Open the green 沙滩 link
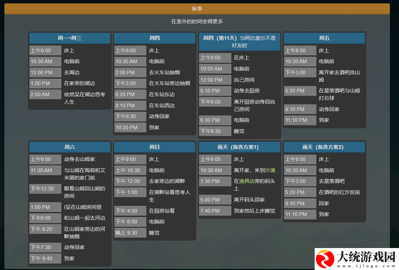This screenshot has height=270, width=399. point(270,170)
